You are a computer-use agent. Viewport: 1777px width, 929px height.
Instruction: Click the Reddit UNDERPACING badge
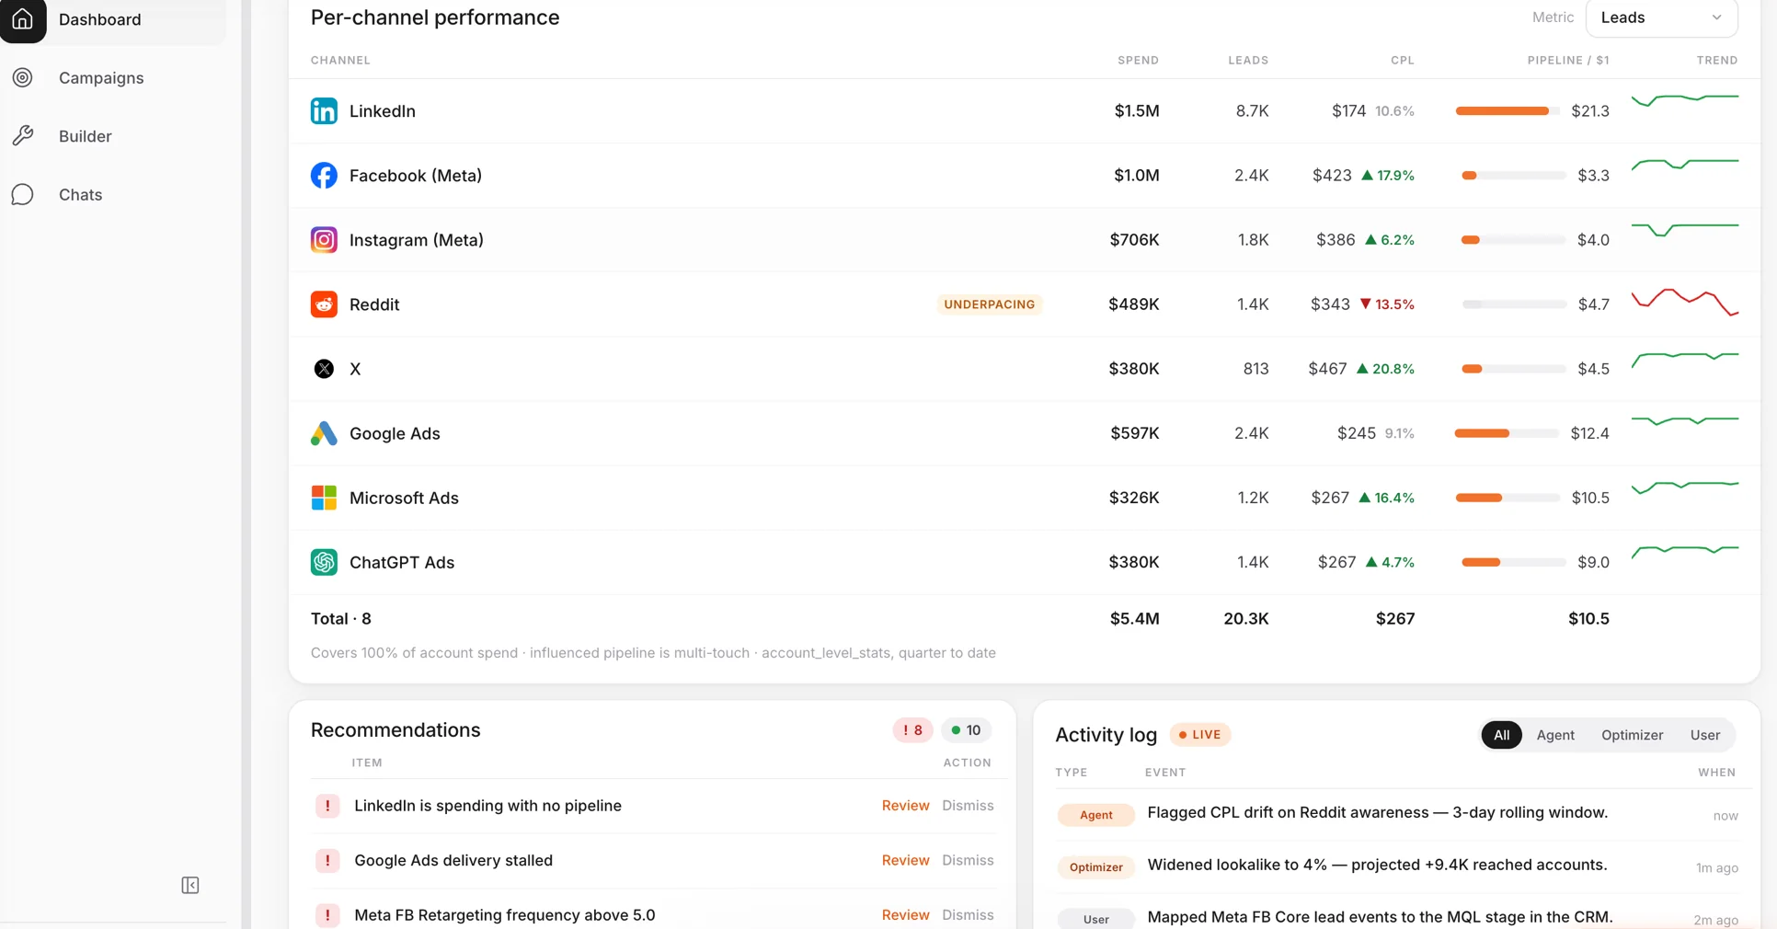pyautogui.click(x=990, y=304)
